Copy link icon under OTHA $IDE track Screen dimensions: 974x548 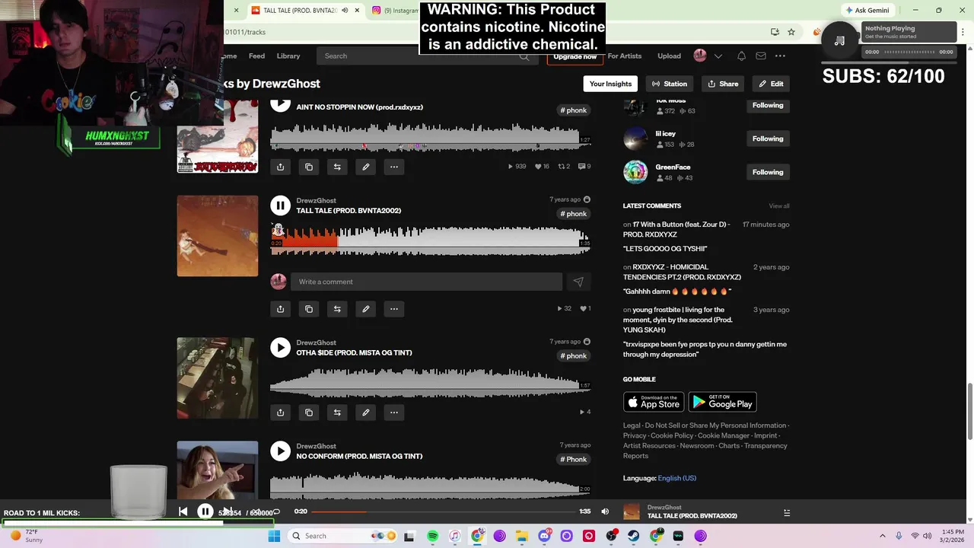(x=309, y=413)
